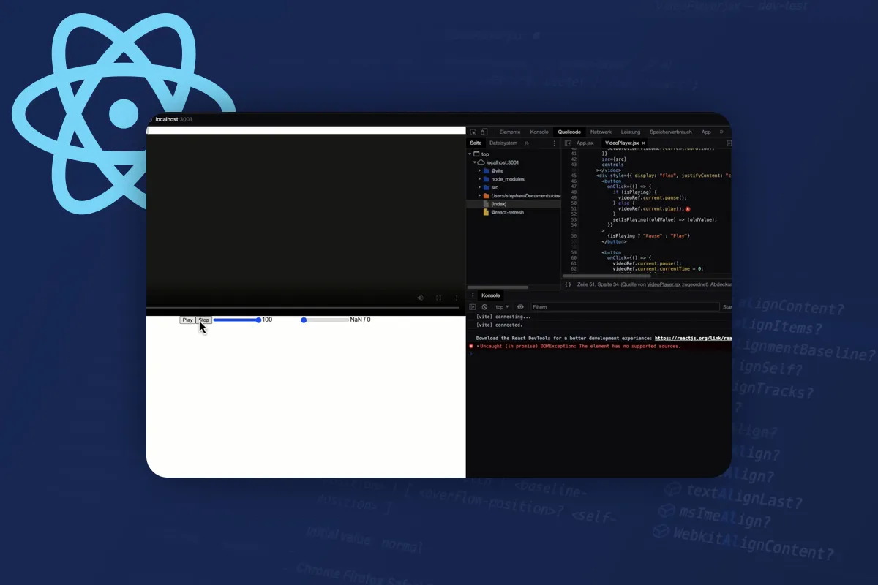
Task: Click the cloud icon beside localhost:3001
Action: (481, 162)
